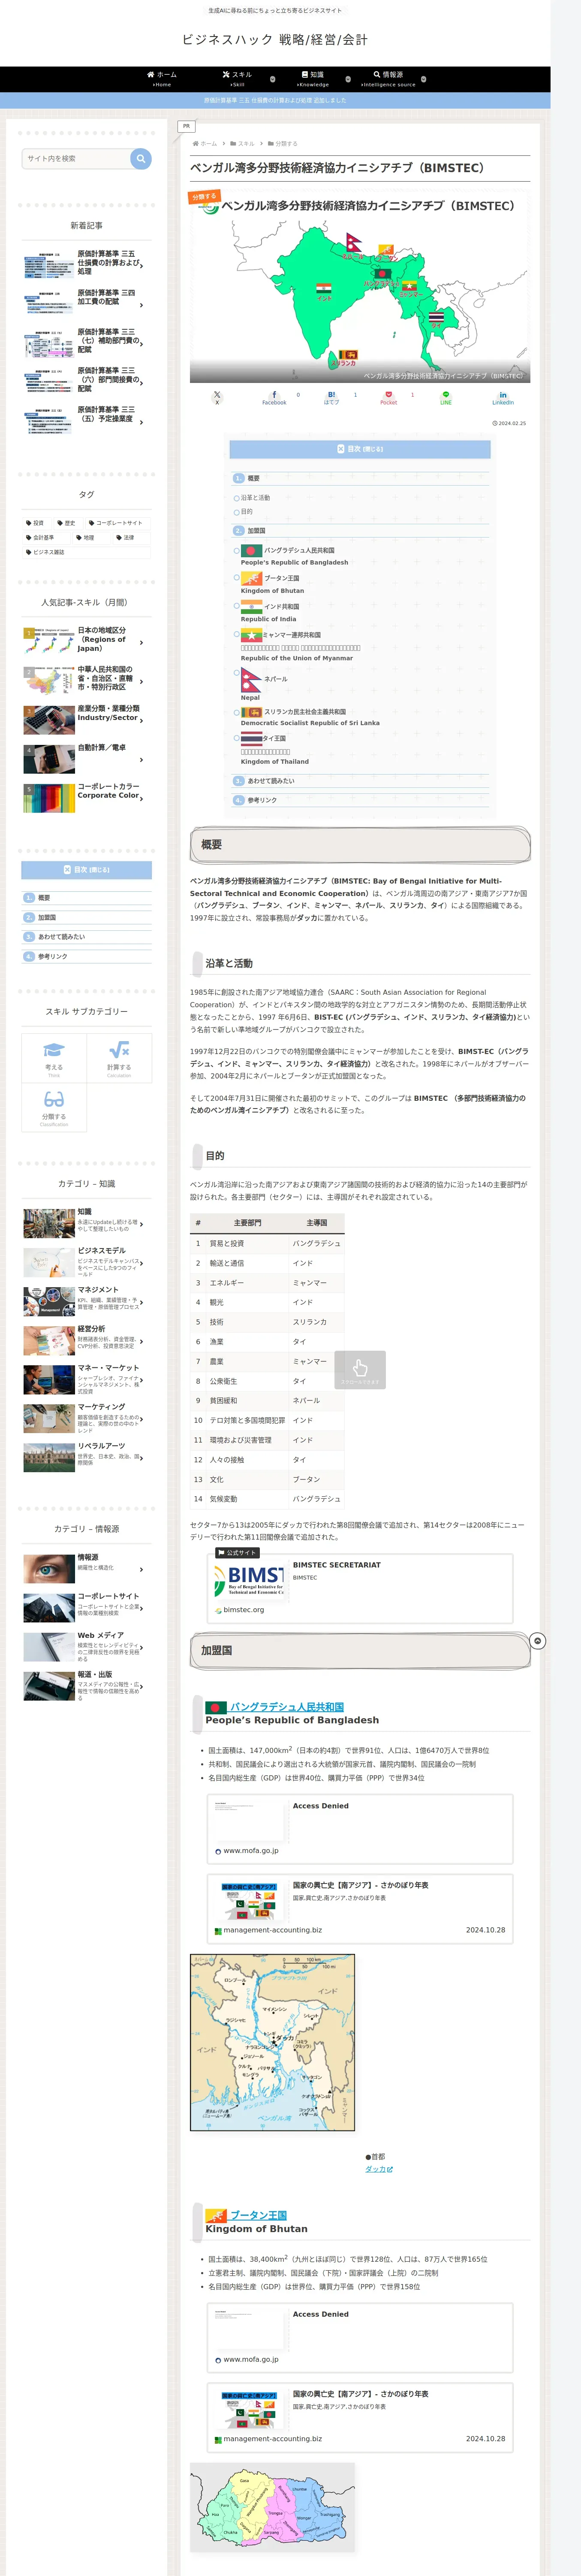Open the ホーム navigation item
Viewport: 581px width, 2576px height.
coord(162,79)
